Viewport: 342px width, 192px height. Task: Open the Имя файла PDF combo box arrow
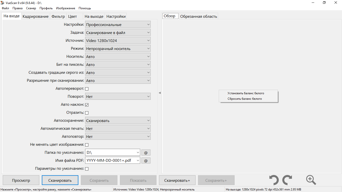(138, 160)
